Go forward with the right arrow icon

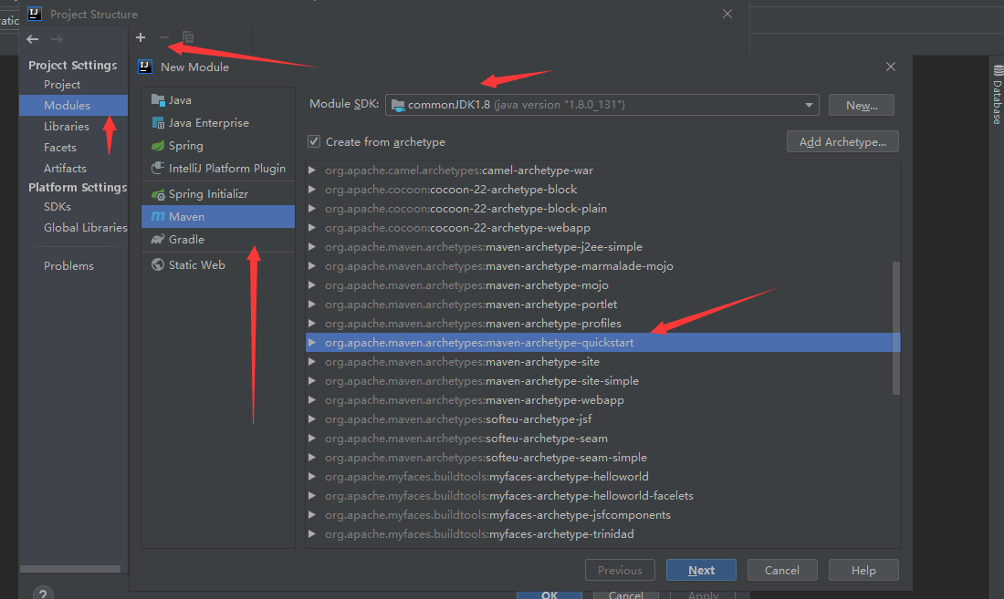pos(57,39)
